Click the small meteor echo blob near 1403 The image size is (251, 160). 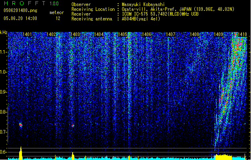(73, 126)
